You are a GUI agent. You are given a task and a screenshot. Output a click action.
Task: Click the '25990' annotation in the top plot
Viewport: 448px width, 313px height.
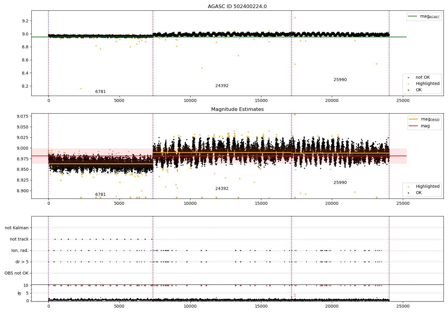[340, 80]
